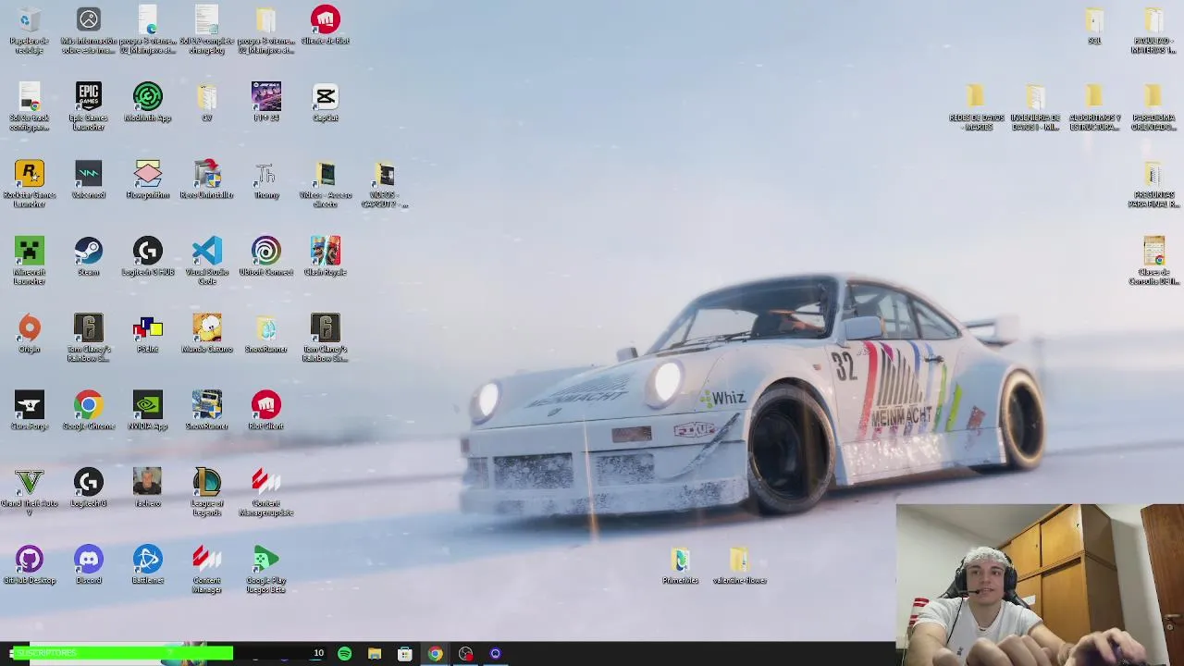Image resolution: width=1184 pixels, height=666 pixels.
Task: Select the REDES DE DATOS - MARTES folder
Action: pos(976,106)
